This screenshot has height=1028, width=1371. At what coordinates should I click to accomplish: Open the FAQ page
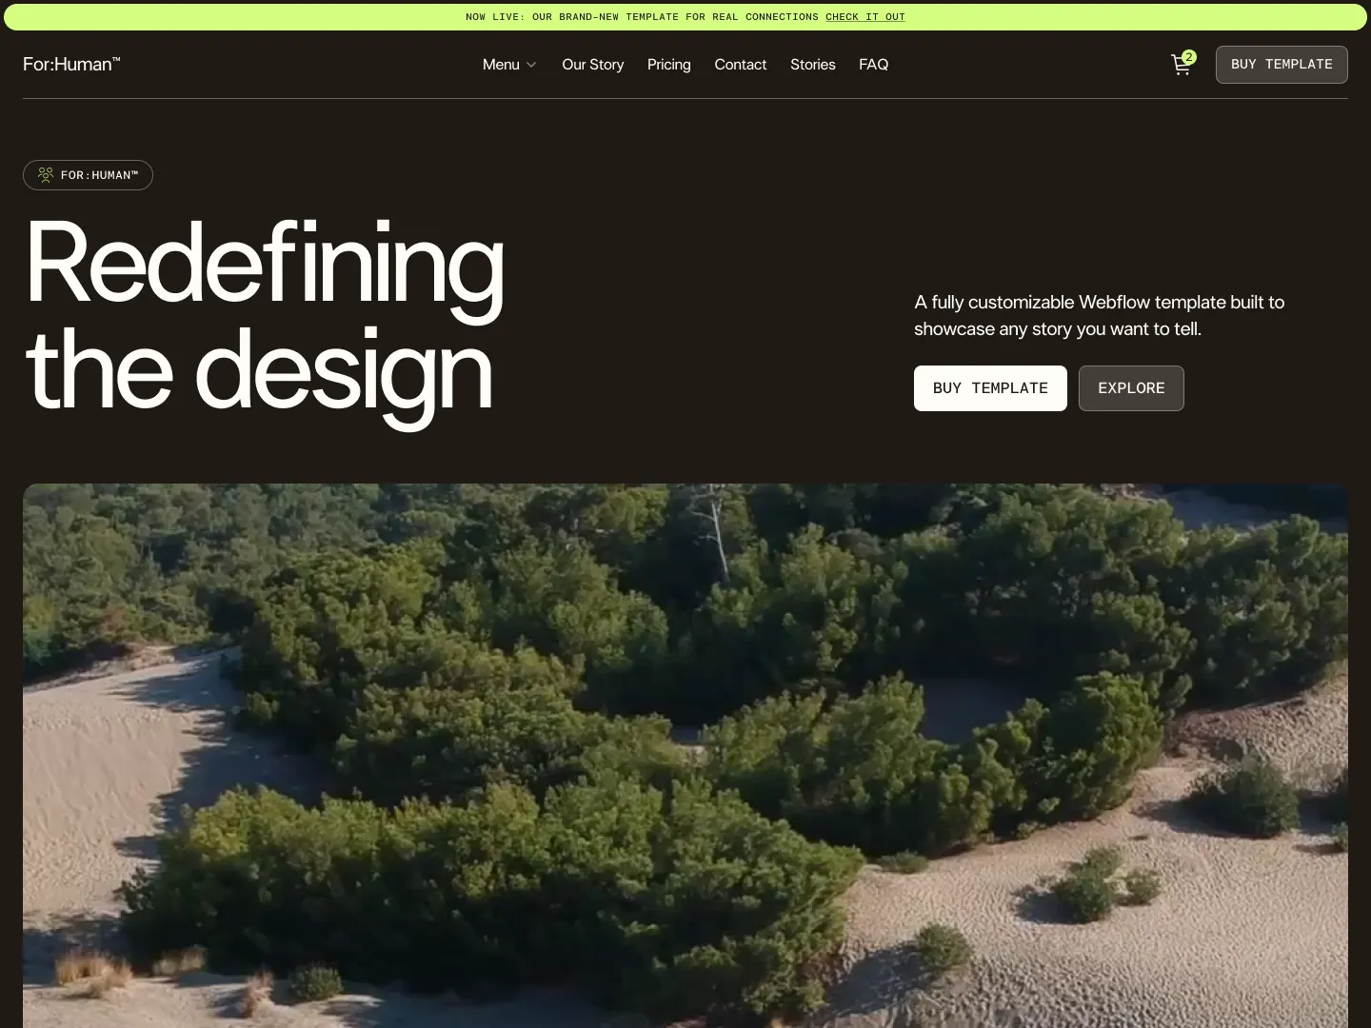pyautogui.click(x=873, y=65)
